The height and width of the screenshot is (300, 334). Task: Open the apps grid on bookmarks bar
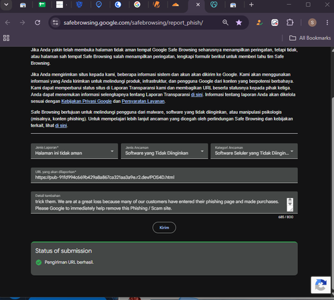(6, 38)
